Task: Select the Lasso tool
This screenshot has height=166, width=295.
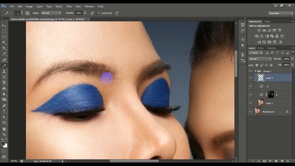Action: (4, 37)
